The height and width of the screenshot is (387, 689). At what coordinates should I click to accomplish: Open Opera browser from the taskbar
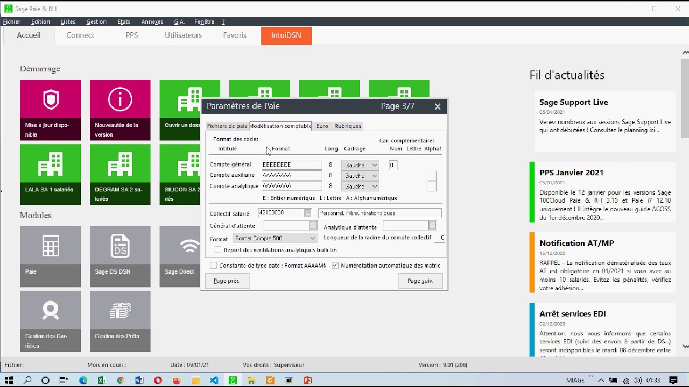(158, 380)
